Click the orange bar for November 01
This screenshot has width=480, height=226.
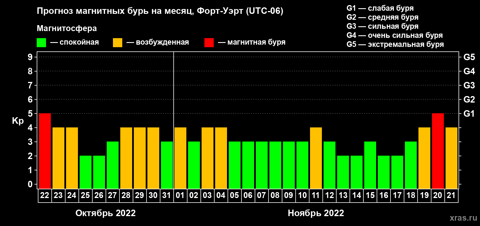point(180,158)
